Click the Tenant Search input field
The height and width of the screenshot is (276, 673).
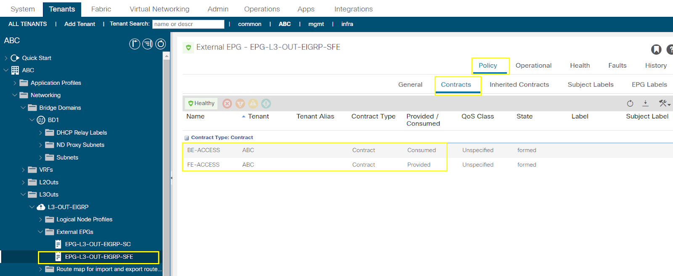tap(188, 24)
